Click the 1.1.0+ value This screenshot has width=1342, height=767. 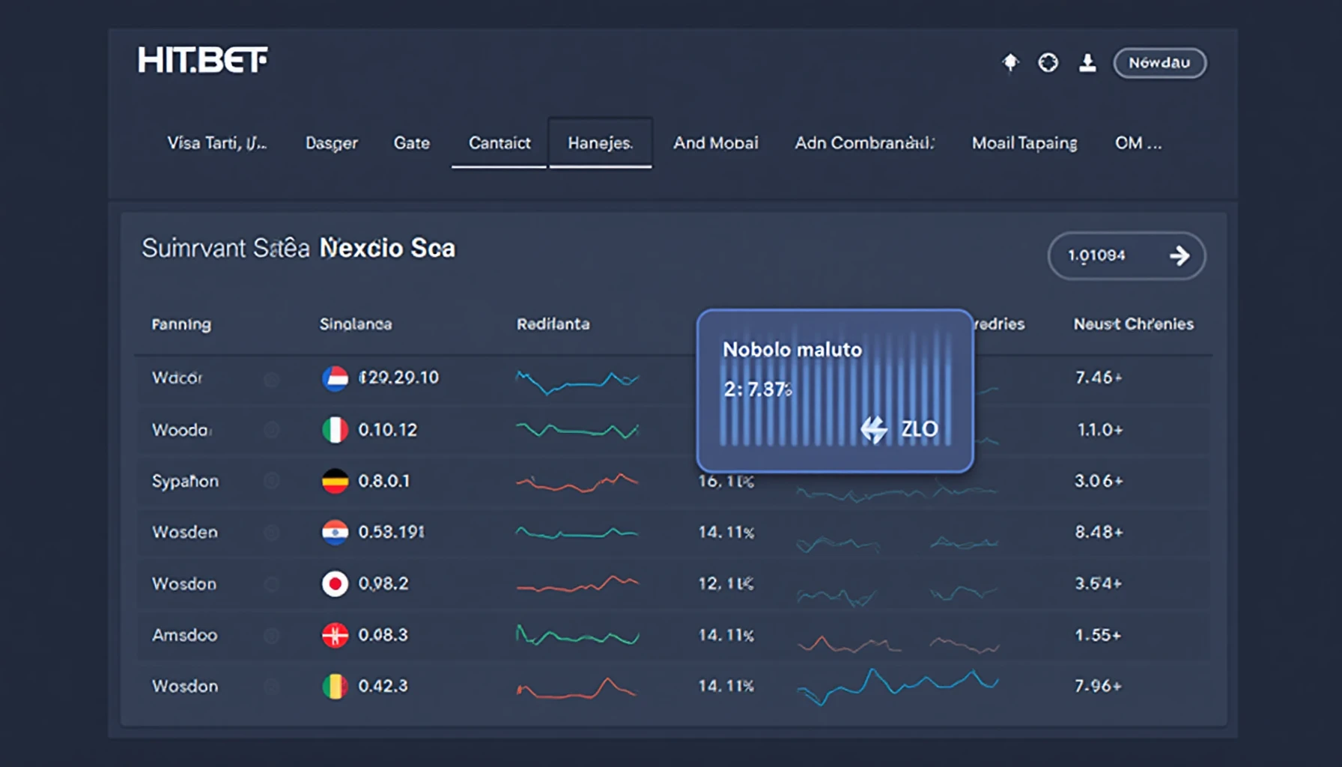(1099, 430)
